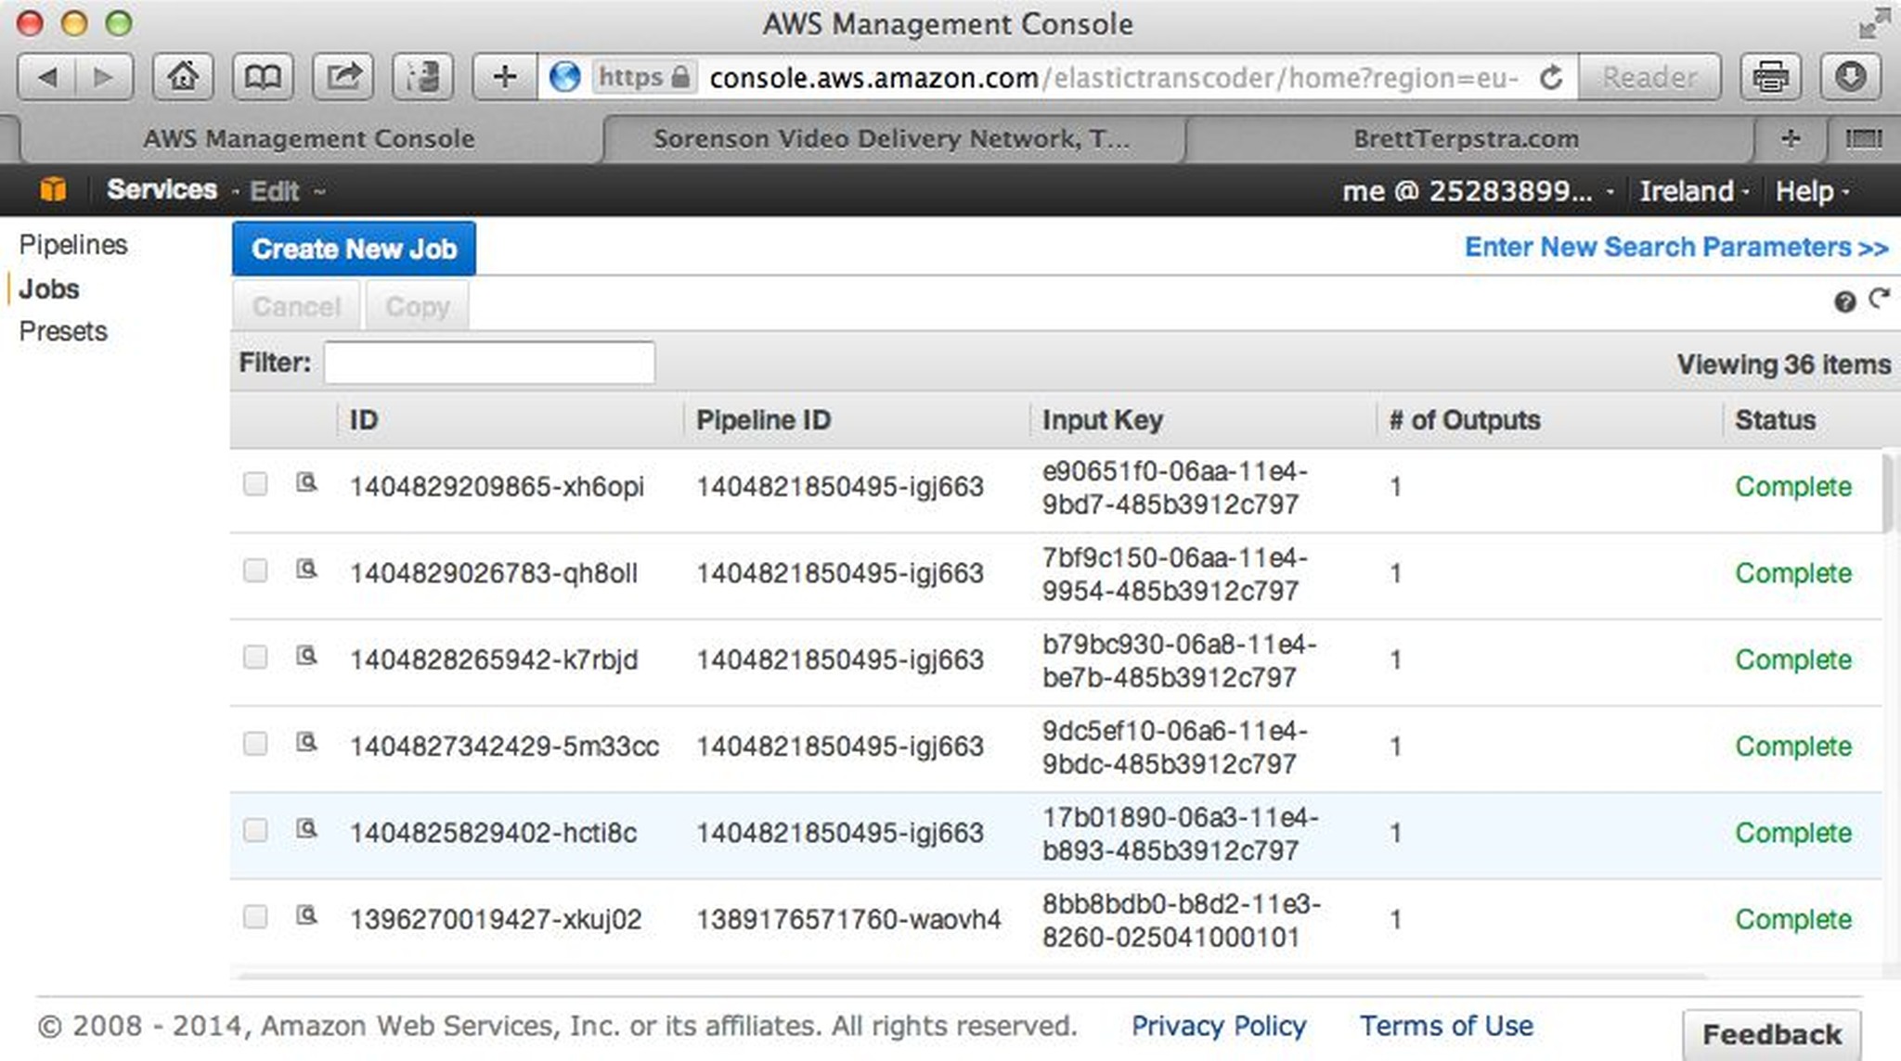Click the share page icon
Screen dimensions: 1901x1061
pyautogui.click(x=343, y=77)
